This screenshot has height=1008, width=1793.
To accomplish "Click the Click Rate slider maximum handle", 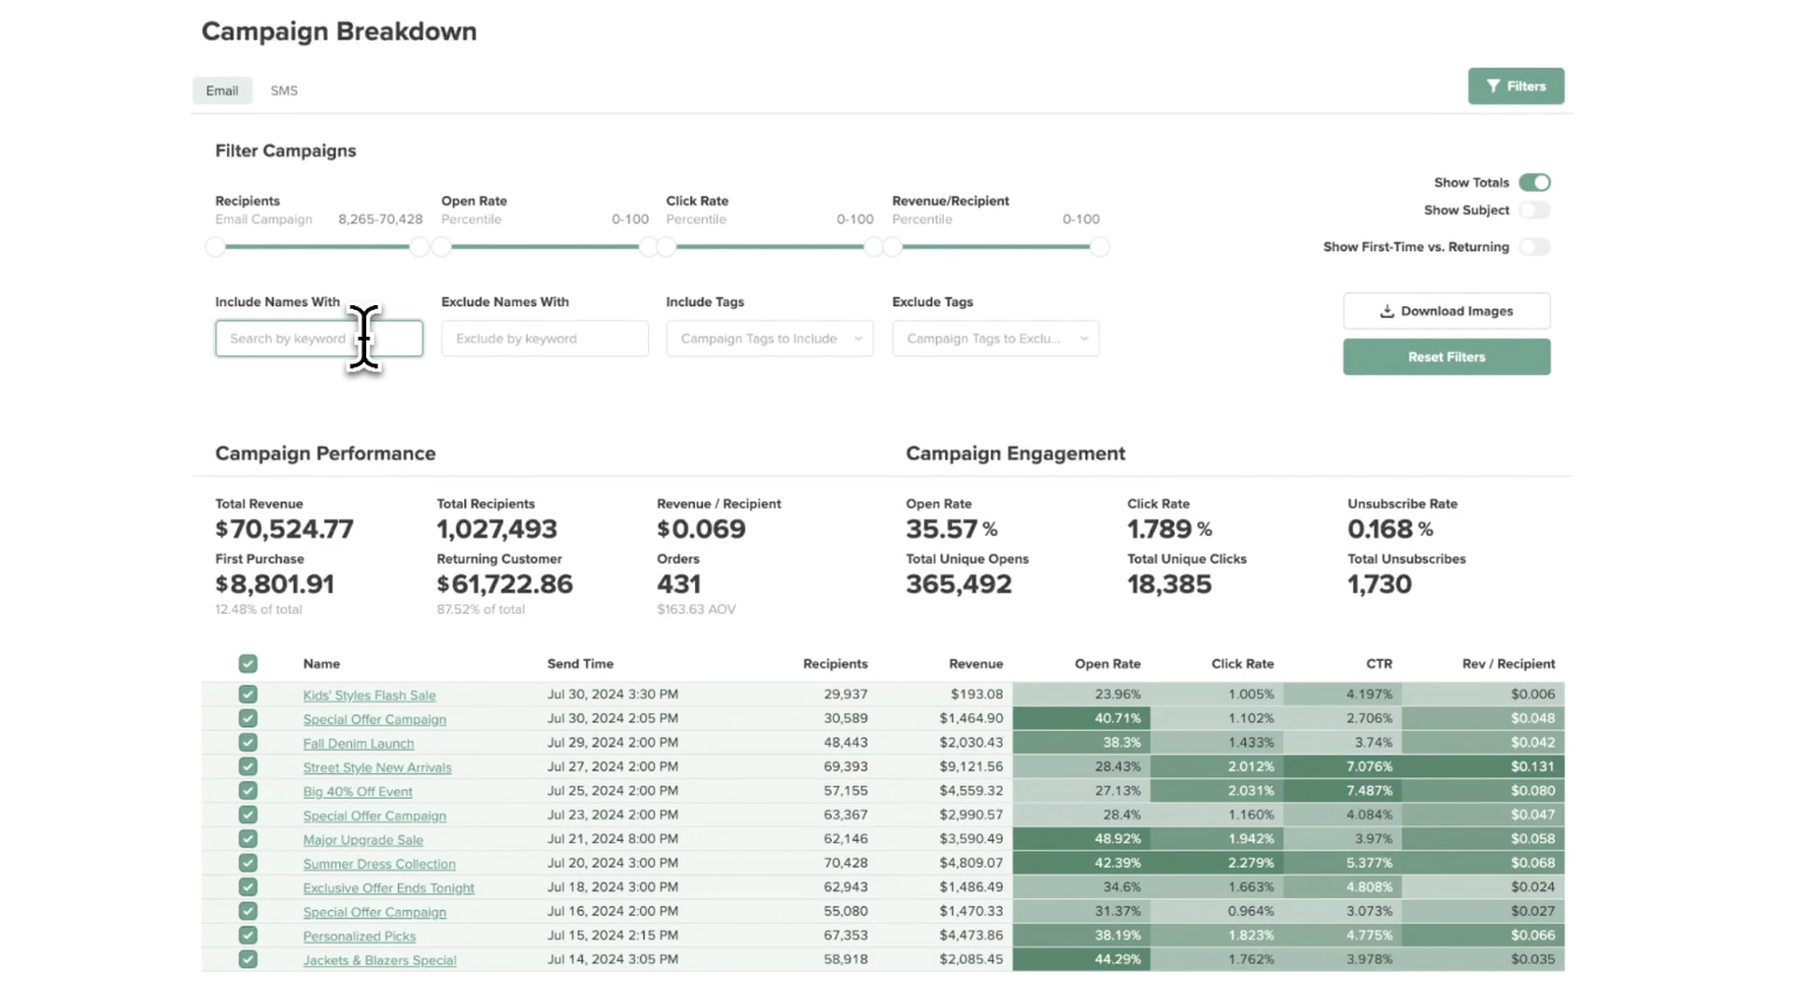I will point(873,246).
